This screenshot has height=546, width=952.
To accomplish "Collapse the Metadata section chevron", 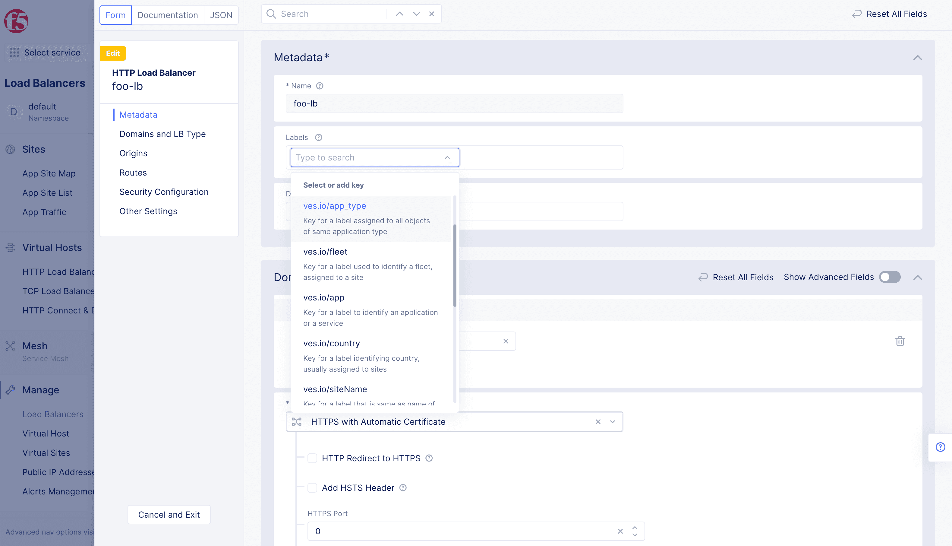I will [x=917, y=58].
